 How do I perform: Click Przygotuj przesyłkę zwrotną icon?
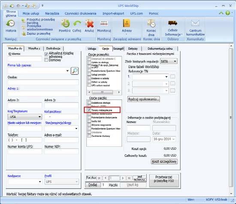(24, 20)
